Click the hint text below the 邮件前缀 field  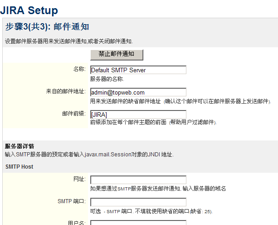(153, 123)
